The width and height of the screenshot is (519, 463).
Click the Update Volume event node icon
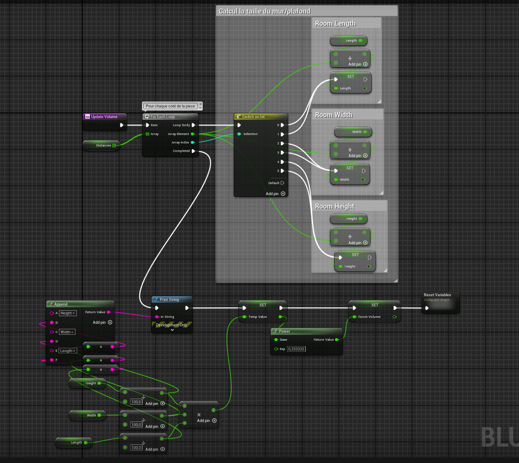point(87,117)
